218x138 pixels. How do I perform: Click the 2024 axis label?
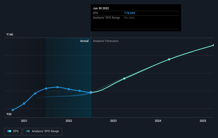point(158,121)
